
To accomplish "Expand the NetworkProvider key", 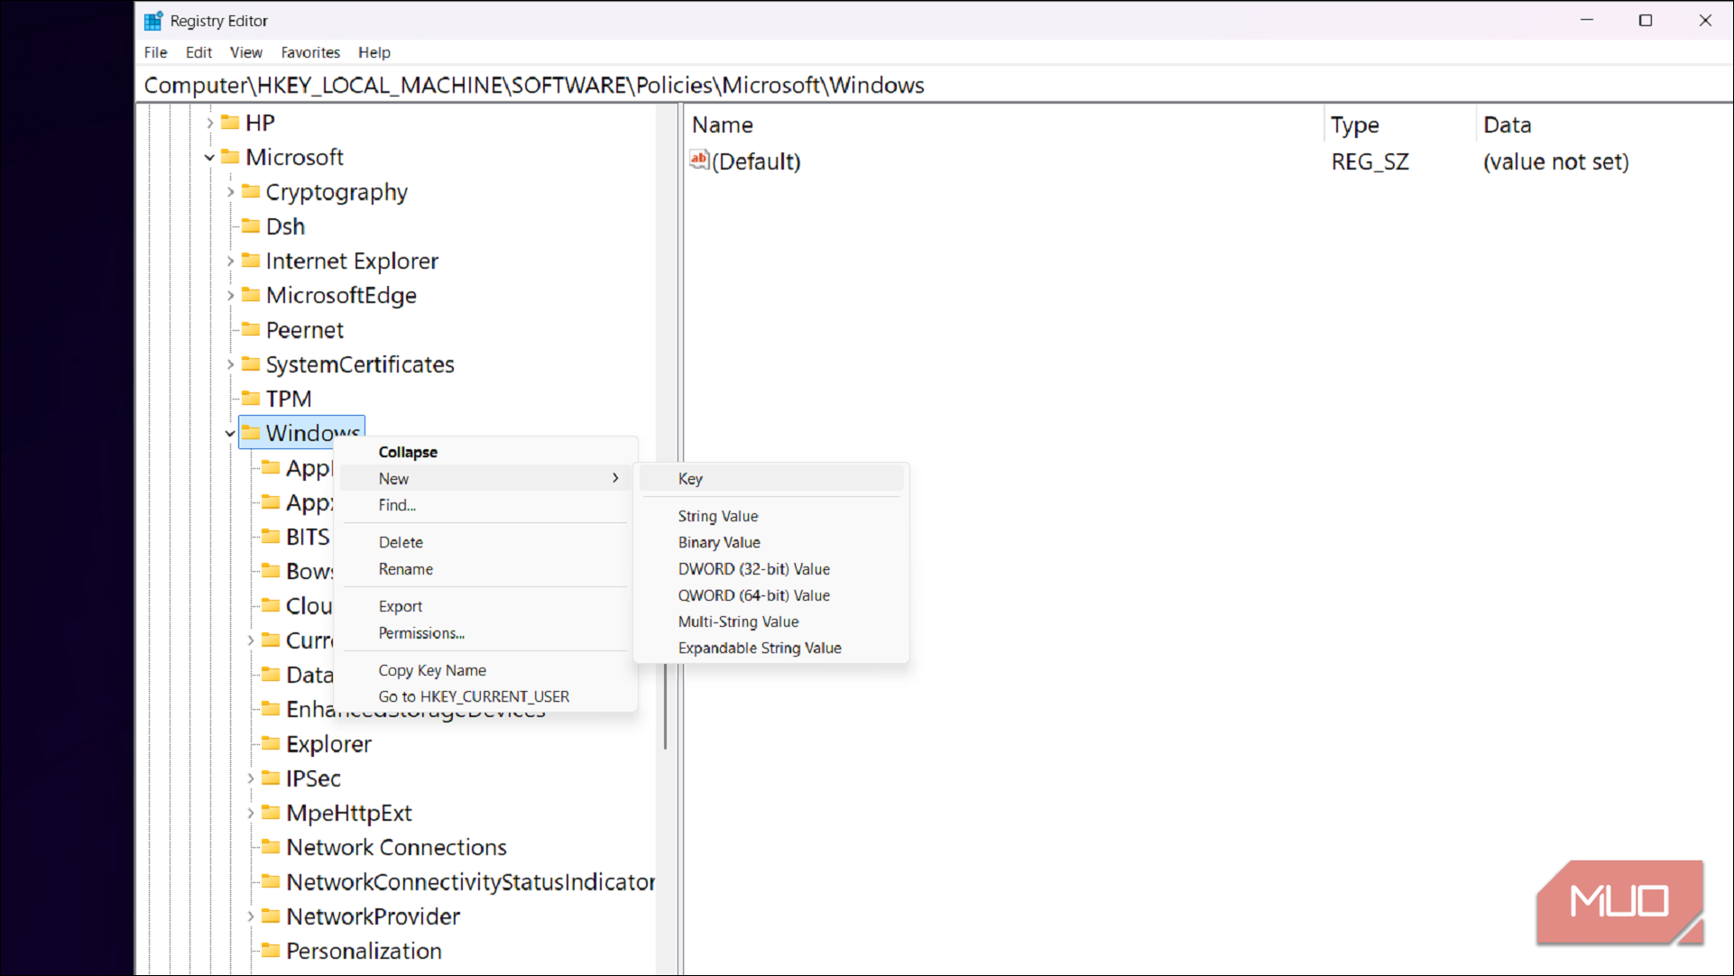I will pos(250,916).
